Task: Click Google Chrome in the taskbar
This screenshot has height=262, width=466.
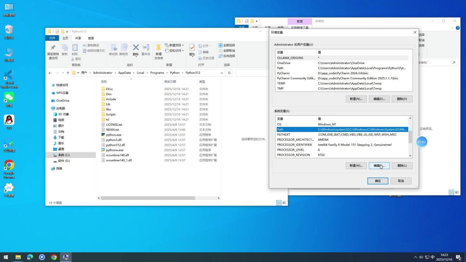Action: coord(54,257)
